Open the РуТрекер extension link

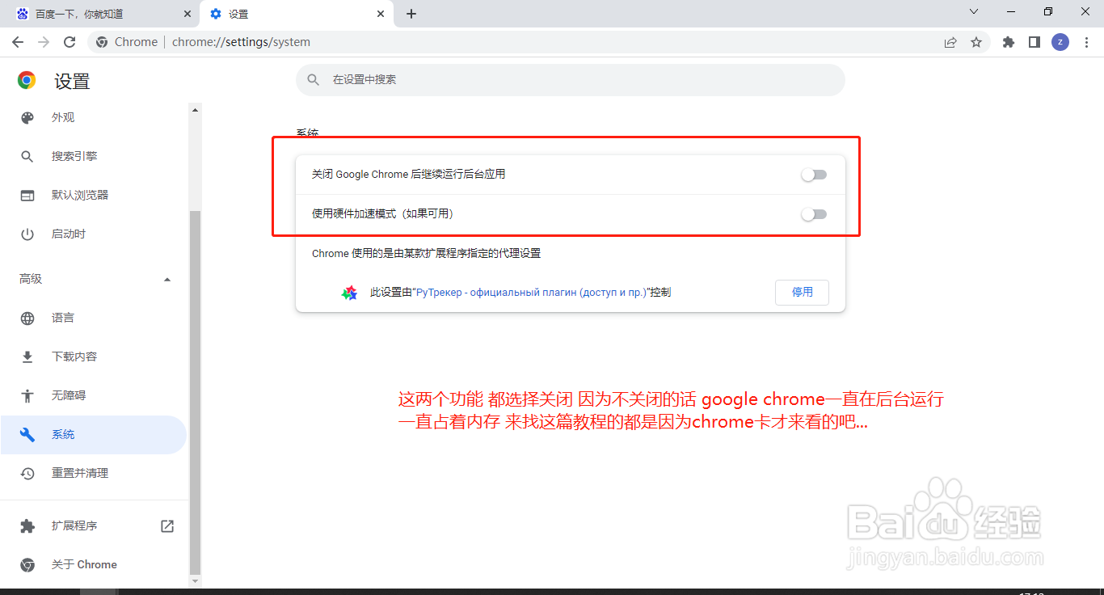(x=530, y=293)
